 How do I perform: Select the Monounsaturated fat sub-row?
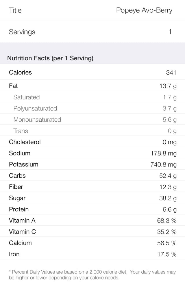pos(92,120)
